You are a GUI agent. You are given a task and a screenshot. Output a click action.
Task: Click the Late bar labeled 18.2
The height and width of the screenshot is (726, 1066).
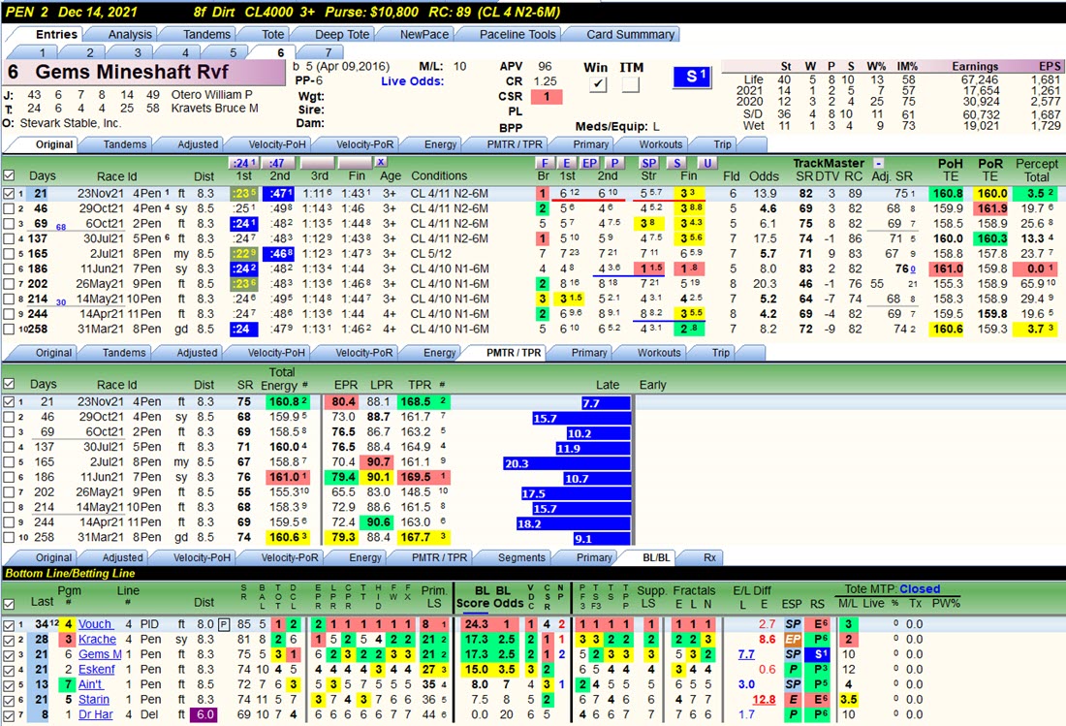(574, 523)
